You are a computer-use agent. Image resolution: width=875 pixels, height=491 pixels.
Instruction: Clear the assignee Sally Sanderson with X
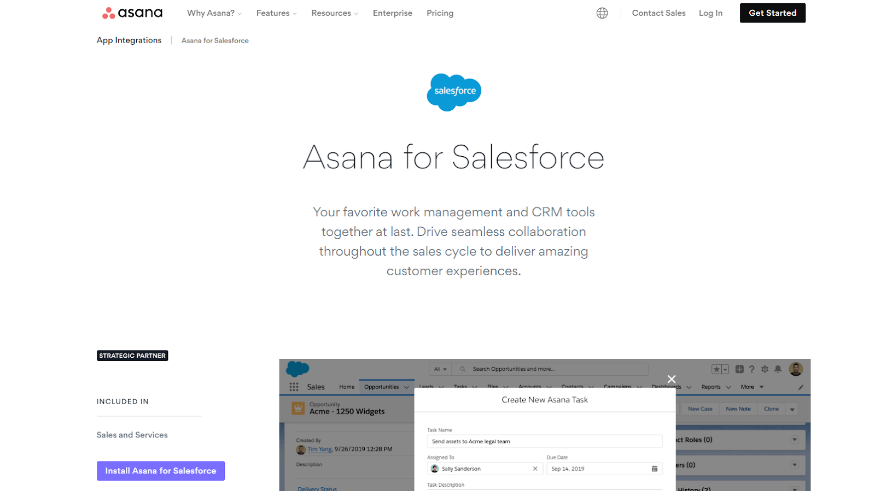(x=535, y=469)
